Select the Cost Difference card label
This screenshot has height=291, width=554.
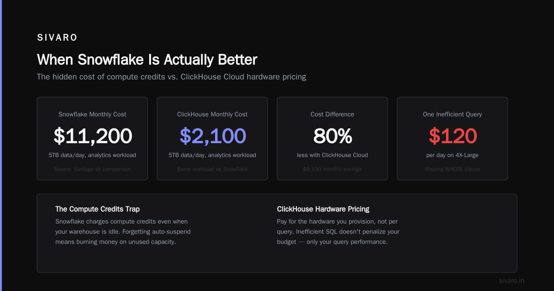(x=332, y=114)
